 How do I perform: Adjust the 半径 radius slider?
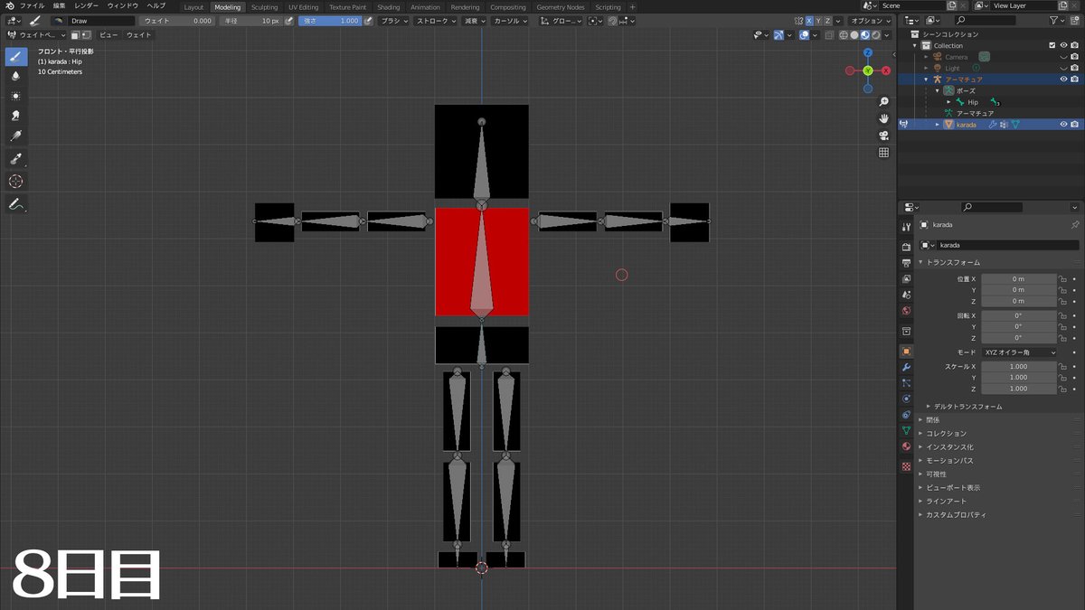250,20
